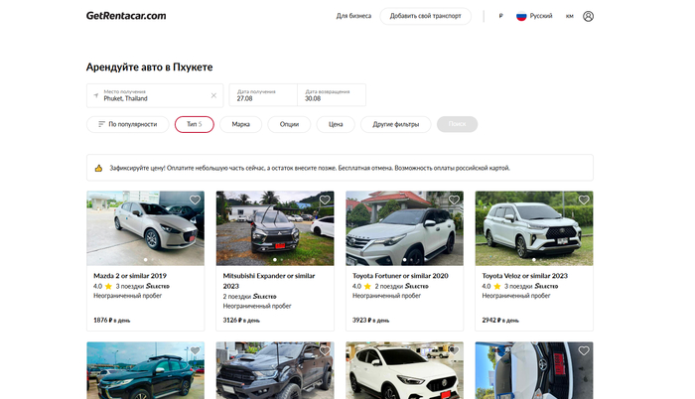Click the Selected badge on the Toyota Fortuner card
Screen dimensions: 695x399
[x=417, y=287]
